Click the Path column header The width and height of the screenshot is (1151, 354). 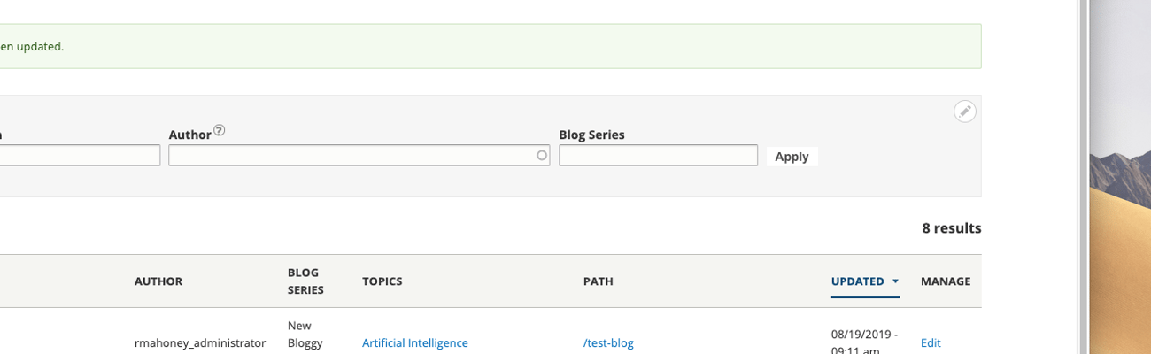598,281
